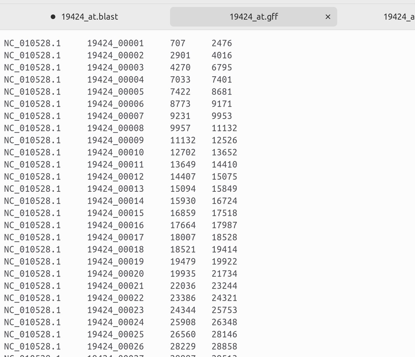
Task: Switch to the 19424_at.blast tab
Action: point(89,17)
